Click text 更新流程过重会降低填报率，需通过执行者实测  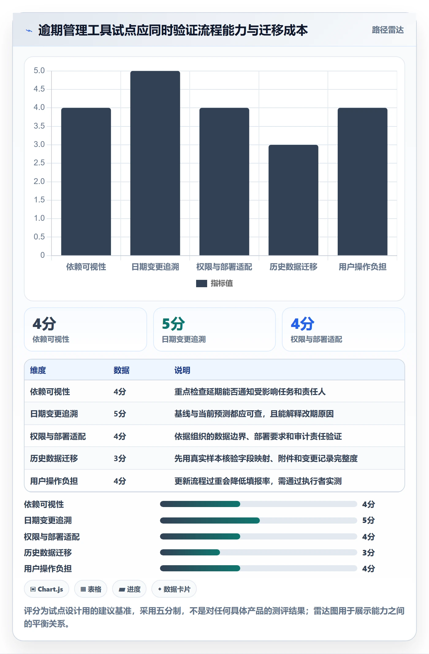(x=258, y=481)
